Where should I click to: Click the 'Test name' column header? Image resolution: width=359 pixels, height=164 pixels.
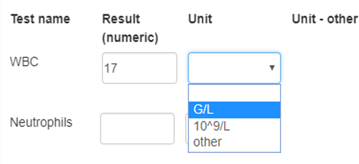(40, 19)
